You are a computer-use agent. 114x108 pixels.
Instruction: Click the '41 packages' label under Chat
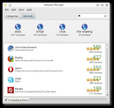click(x=62, y=35)
